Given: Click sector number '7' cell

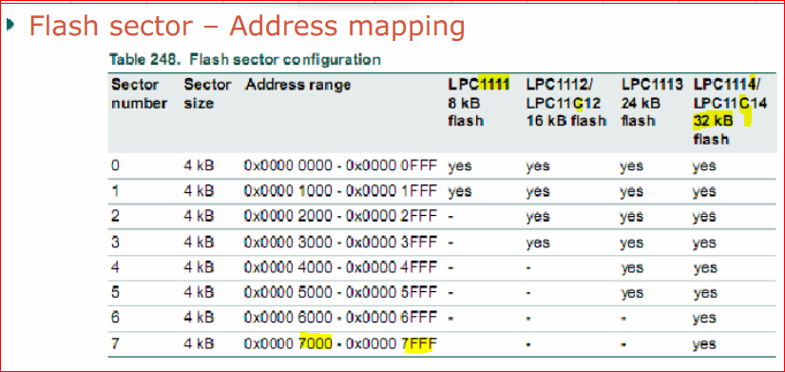Looking at the screenshot, I should point(115,343).
